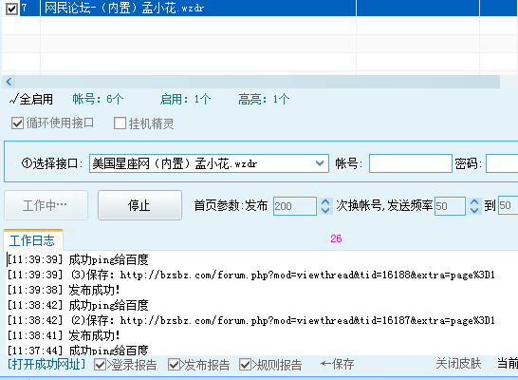Click the ←保存 link
Image resolution: width=518 pixels, height=380 pixels.
(337, 365)
